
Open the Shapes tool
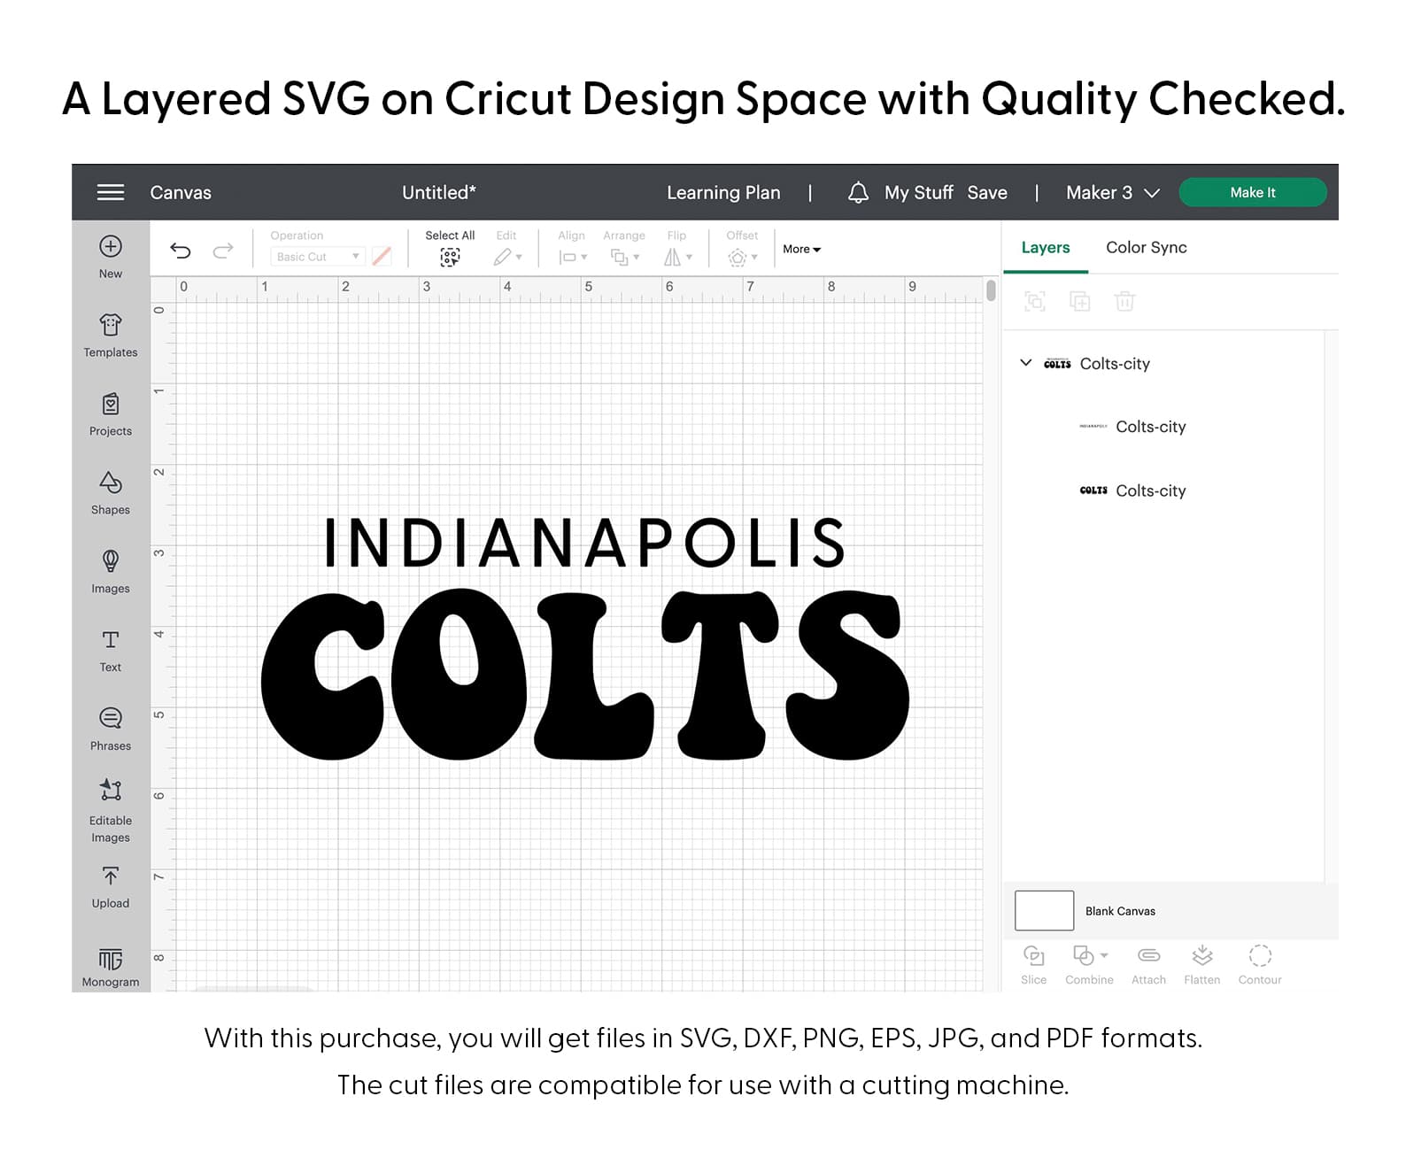pyautogui.click(x=111, y=492)
